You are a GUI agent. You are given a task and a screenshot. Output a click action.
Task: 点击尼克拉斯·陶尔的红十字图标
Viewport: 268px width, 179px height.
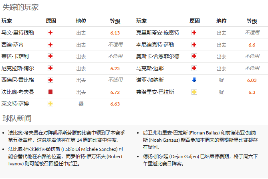click(50, 69)
